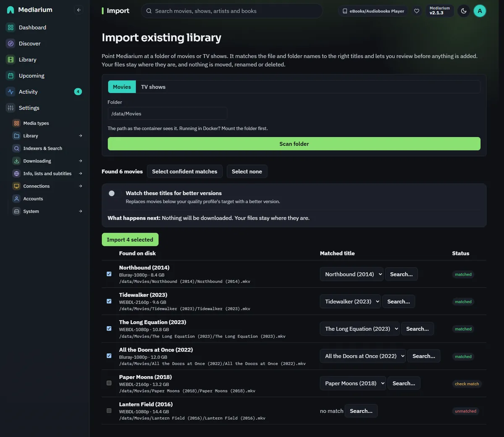
Task: Switch to the TV shows tab
Action: click(153, 87)
